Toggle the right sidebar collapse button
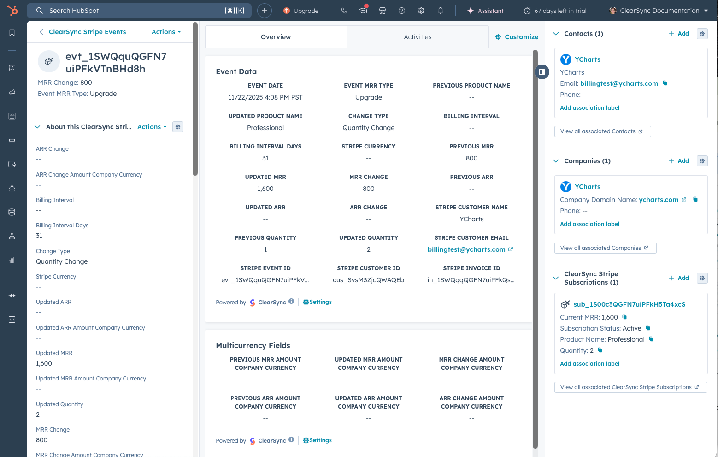Image resolution: width=718 pixels, height=457 pixels. [542, 72]
